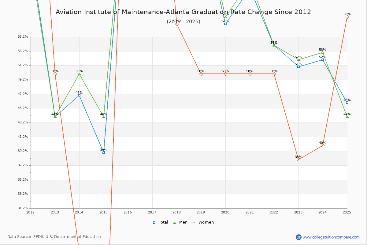
Task: Click the 31.2% y-axis label
Action: point(23,208)
